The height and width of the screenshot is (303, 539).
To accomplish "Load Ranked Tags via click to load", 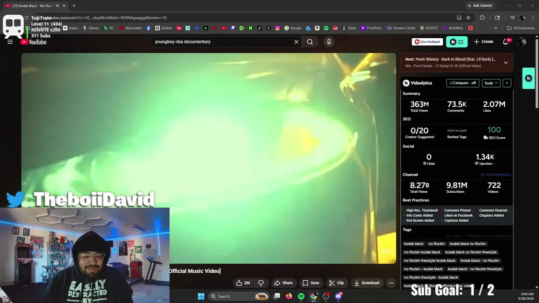I will [x=456, y=130].
